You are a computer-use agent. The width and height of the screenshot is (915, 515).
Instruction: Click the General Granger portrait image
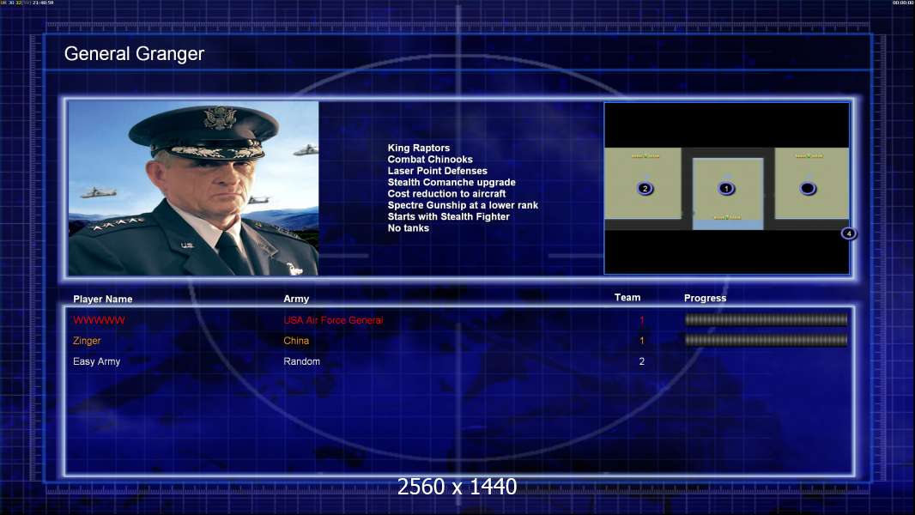tap(193, 188)
